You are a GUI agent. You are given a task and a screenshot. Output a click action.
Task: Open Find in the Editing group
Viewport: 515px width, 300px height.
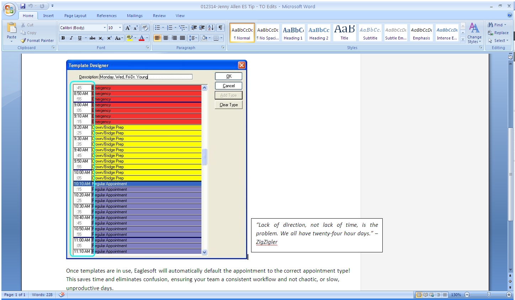point(497,25)
